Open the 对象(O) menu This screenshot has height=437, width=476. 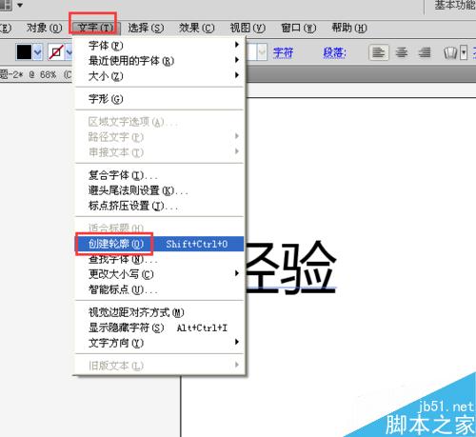45,28
